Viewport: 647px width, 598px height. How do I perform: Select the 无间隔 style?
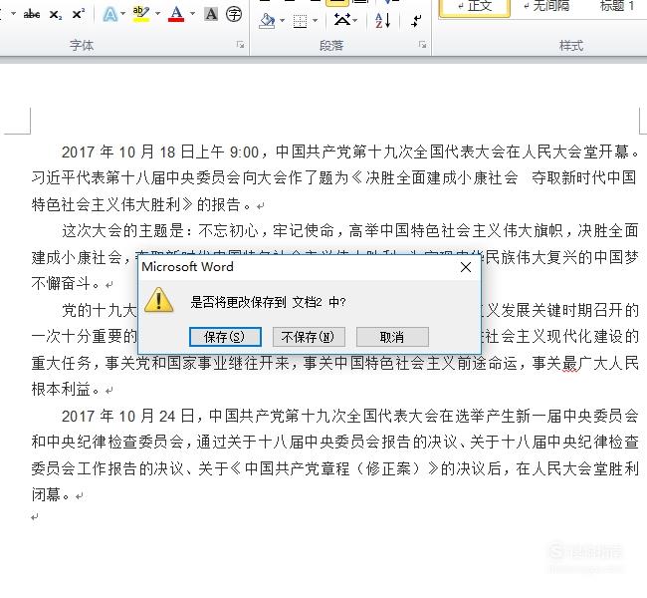click(x=546, y=6)
